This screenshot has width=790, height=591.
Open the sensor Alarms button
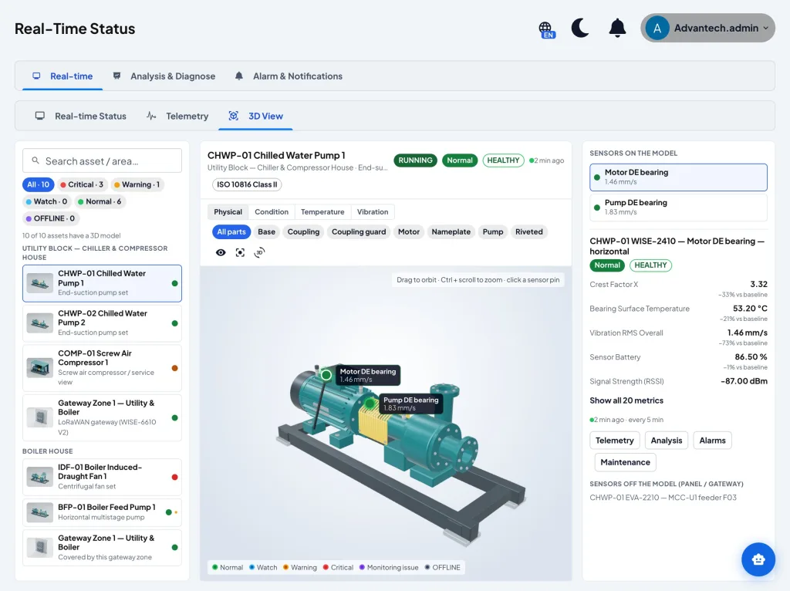pyautogui.click(x=712, y=441)
